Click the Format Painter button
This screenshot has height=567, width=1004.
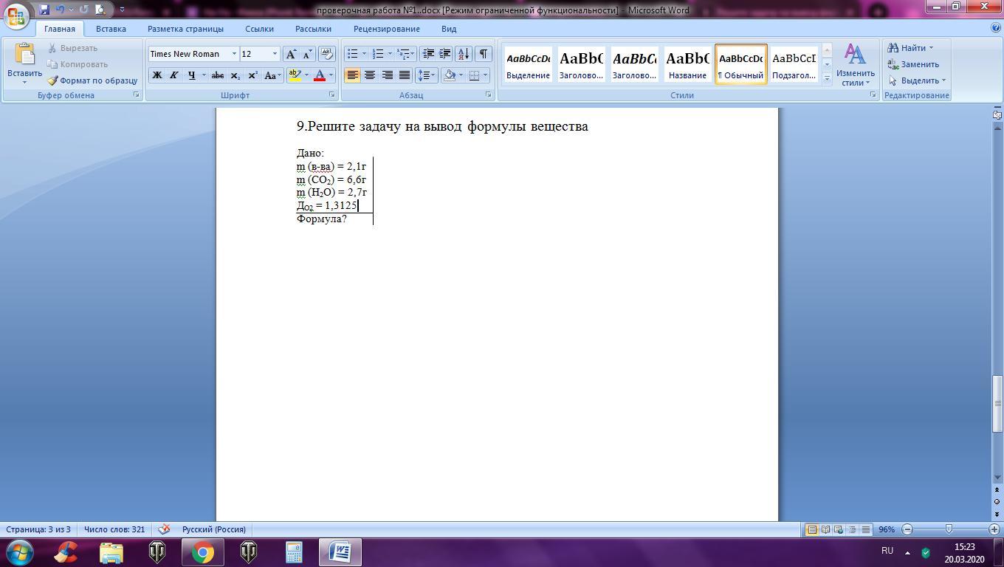(x=92, y=80)
